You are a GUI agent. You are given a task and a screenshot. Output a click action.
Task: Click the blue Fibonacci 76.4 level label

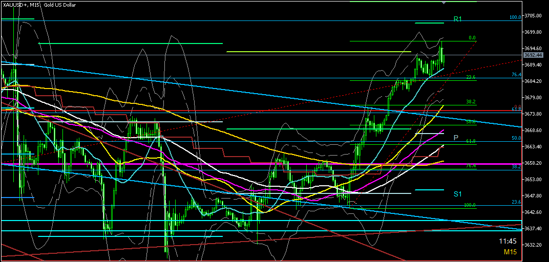click(x=516, y=75)
